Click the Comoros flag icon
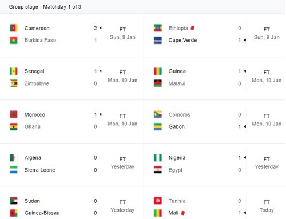This screenshot has height=219, width=286. click(158, 114)
